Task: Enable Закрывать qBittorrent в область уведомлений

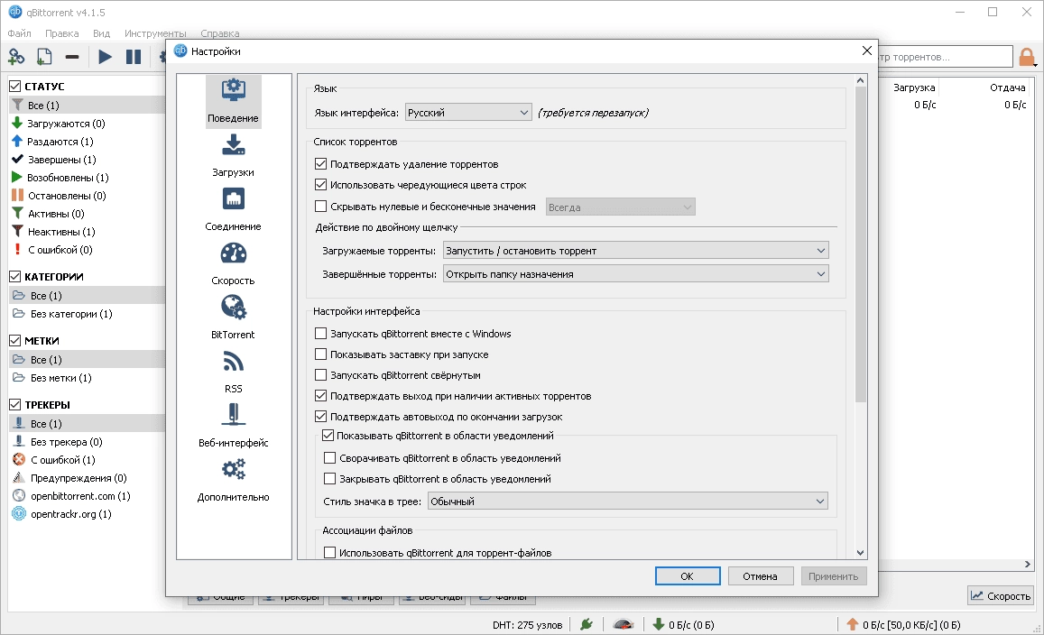Action: point(329,479)
